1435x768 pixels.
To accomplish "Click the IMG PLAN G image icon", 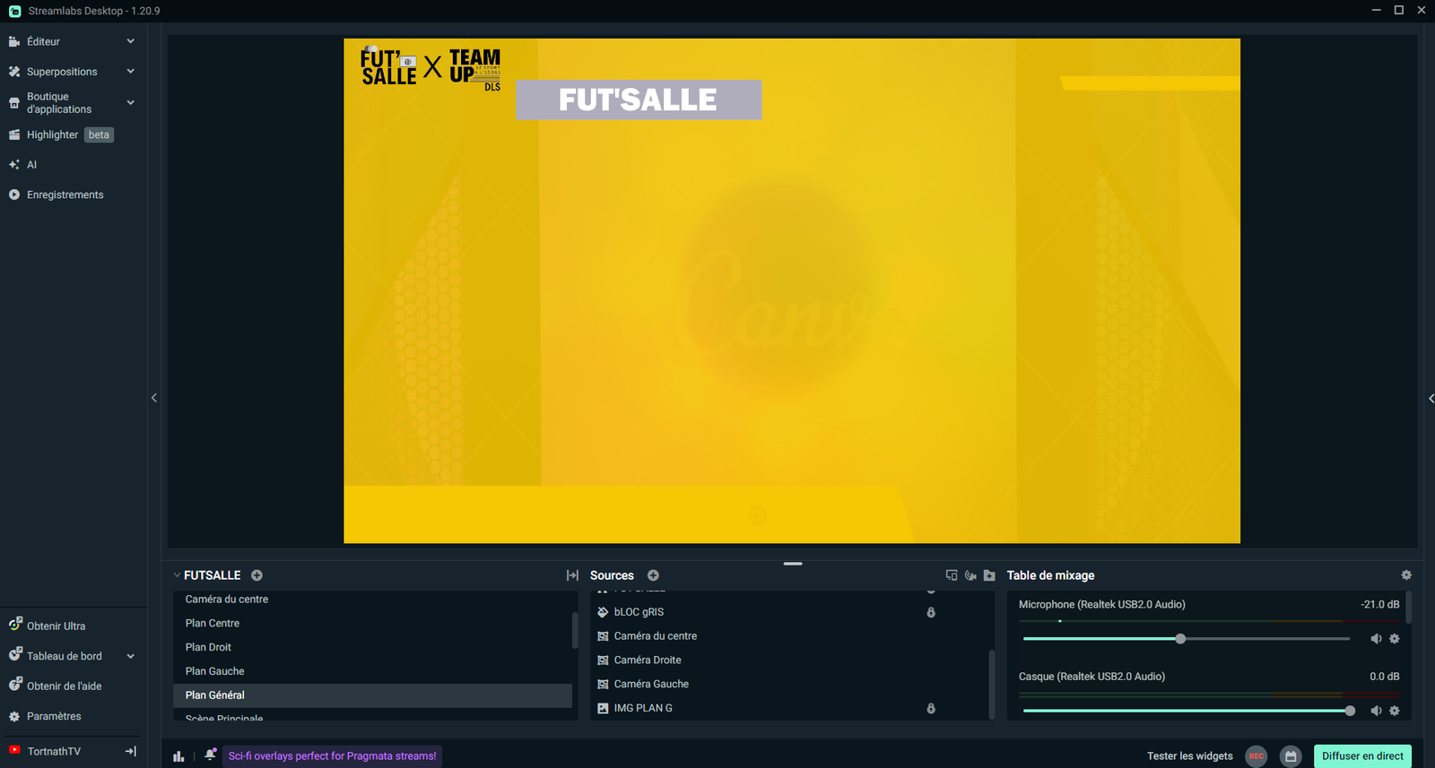I will 603,708.
